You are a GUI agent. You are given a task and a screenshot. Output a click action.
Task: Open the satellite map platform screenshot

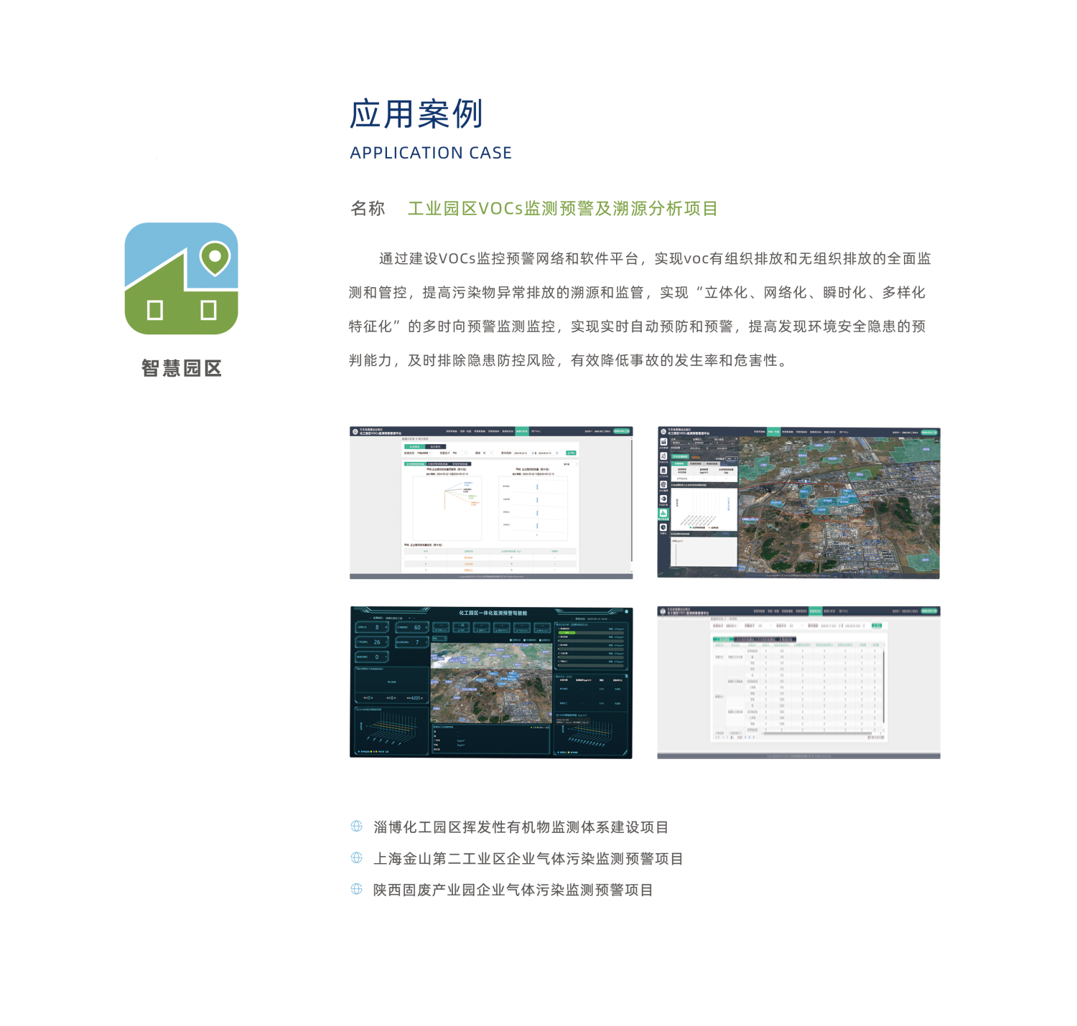pyautogui.click(x=798, y=503)
